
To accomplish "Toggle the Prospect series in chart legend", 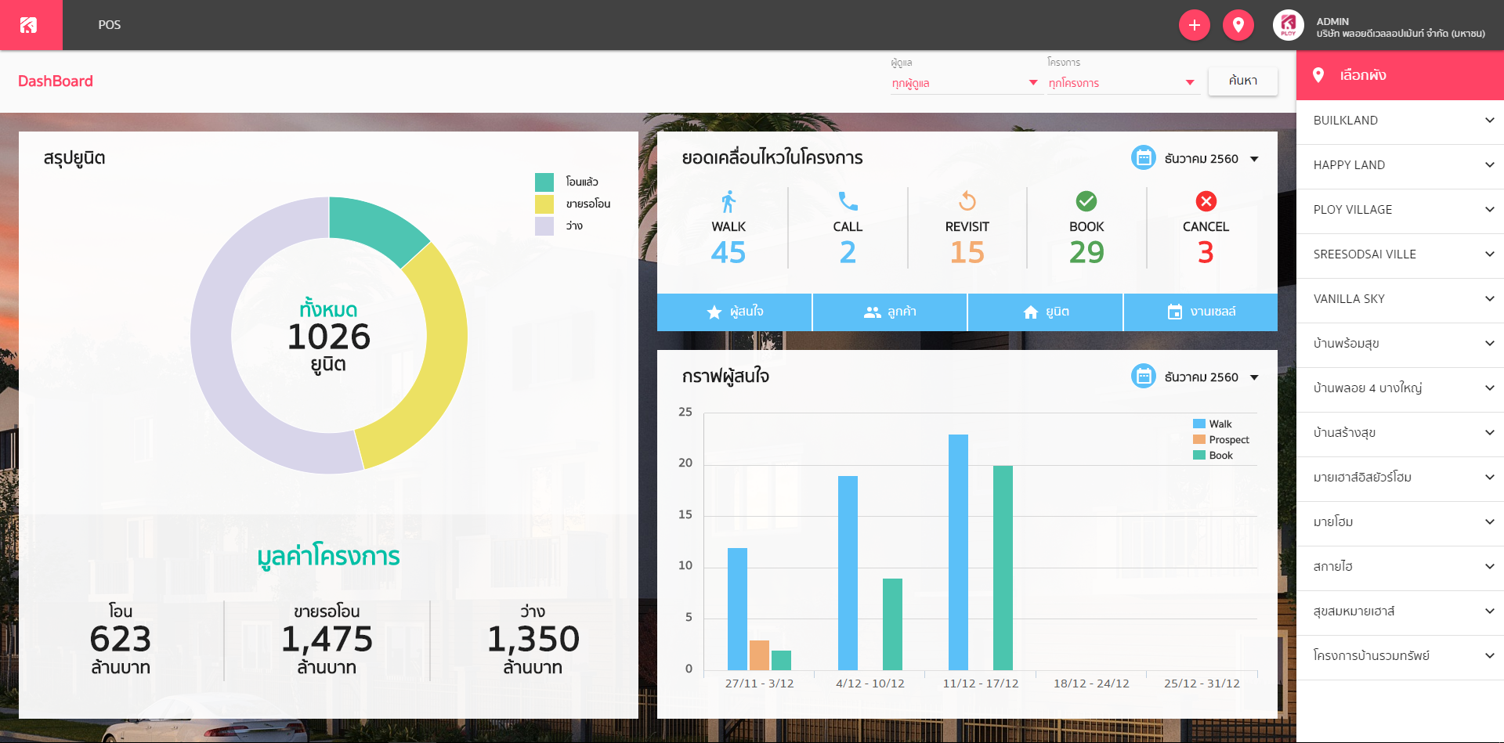I will [1221, 440].
